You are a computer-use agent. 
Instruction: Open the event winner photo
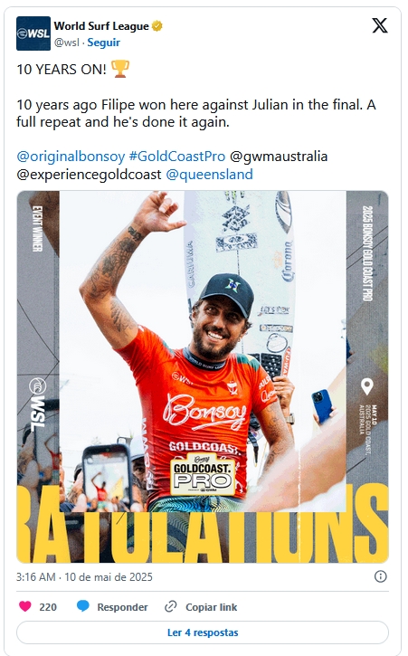[203, 377]
